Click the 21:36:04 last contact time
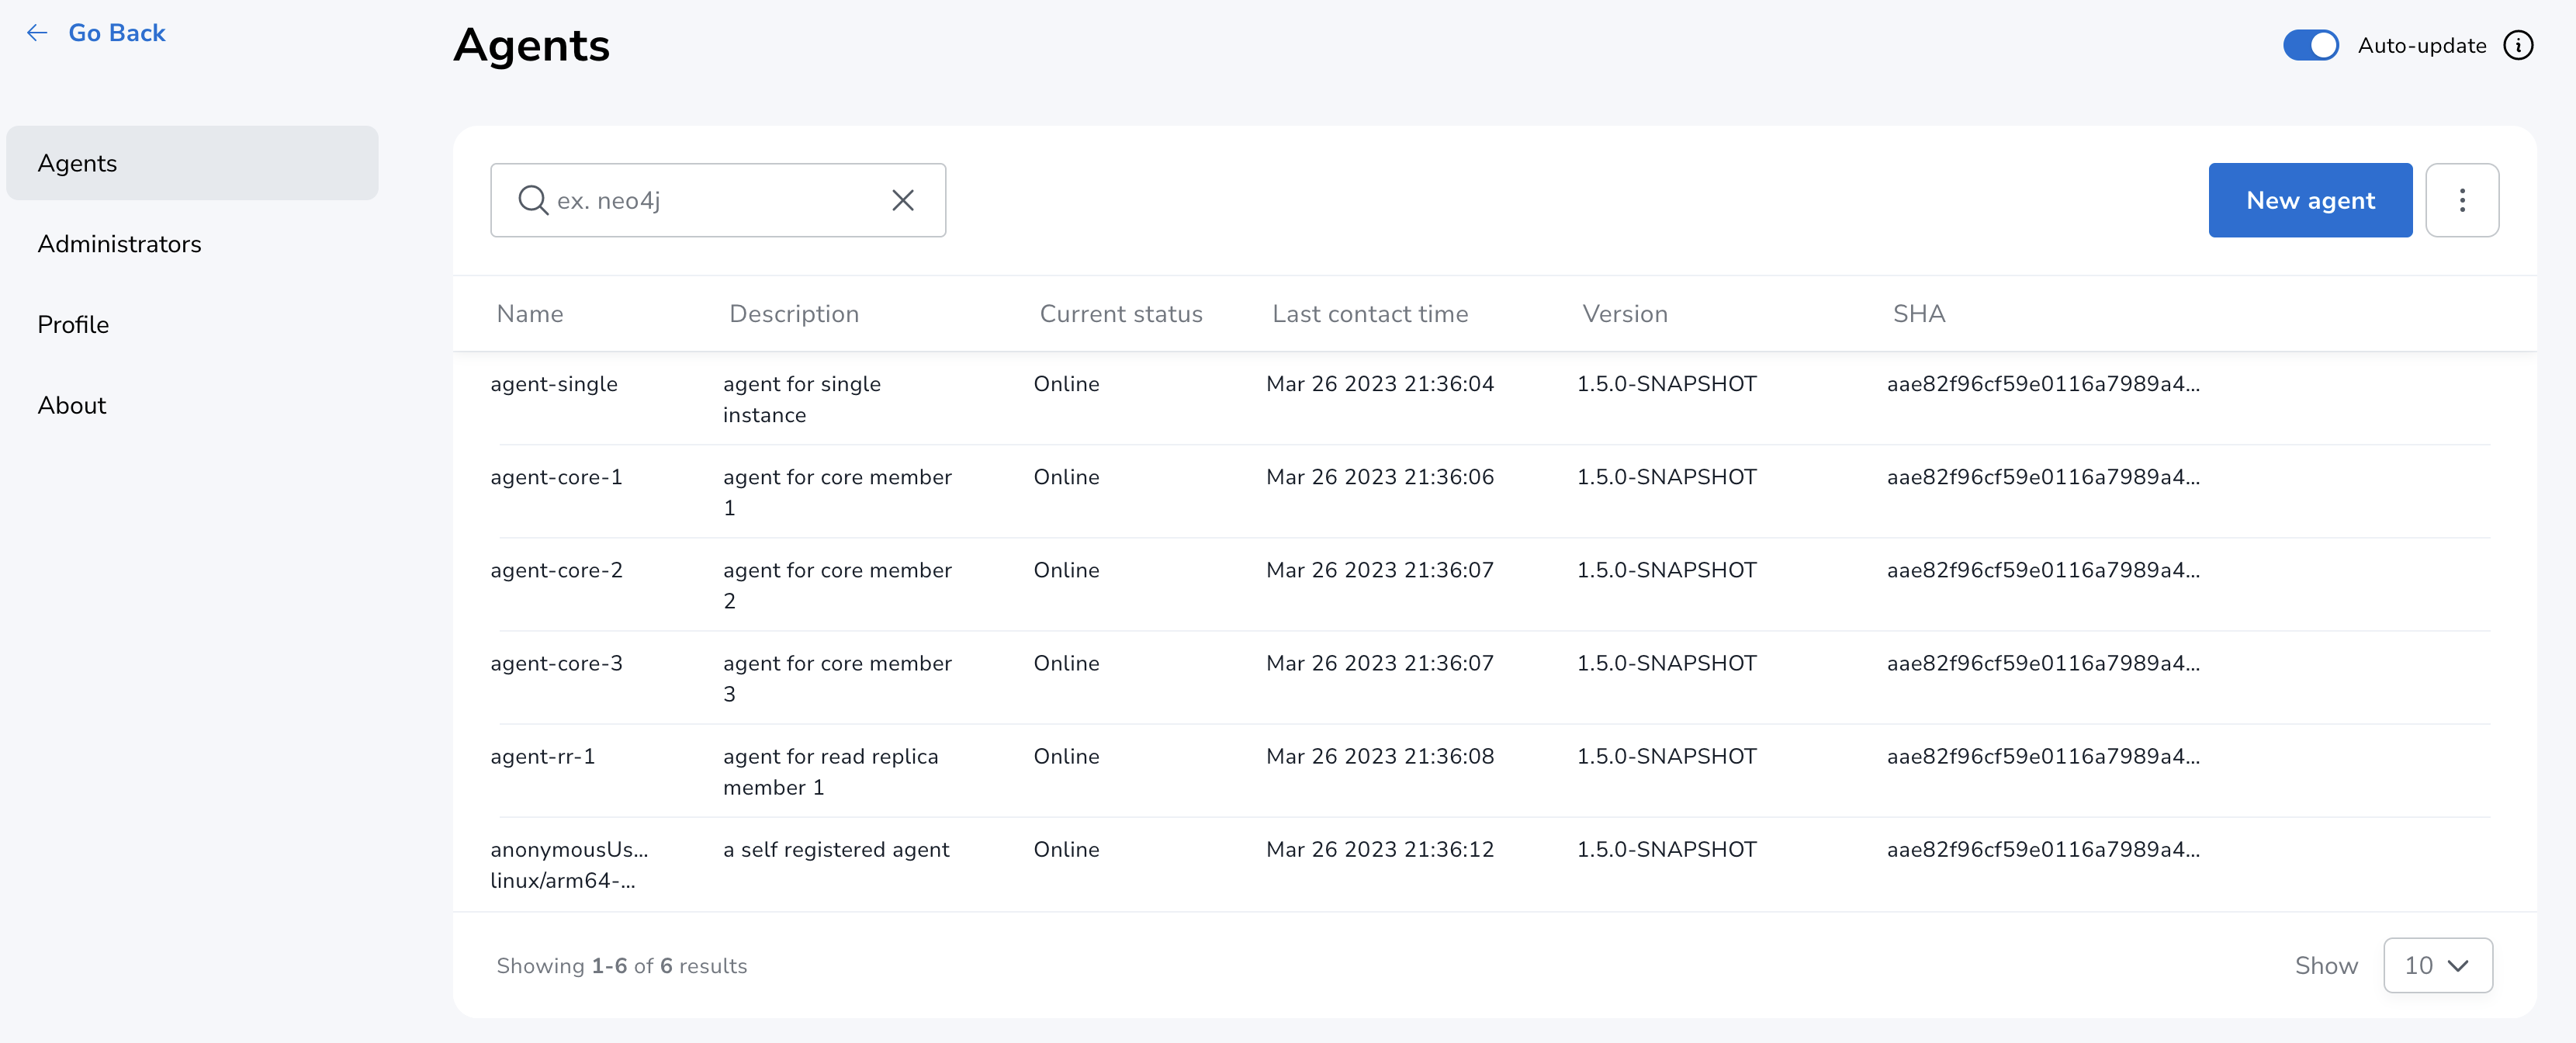 pyautogui.click(x=1379, y=384)
